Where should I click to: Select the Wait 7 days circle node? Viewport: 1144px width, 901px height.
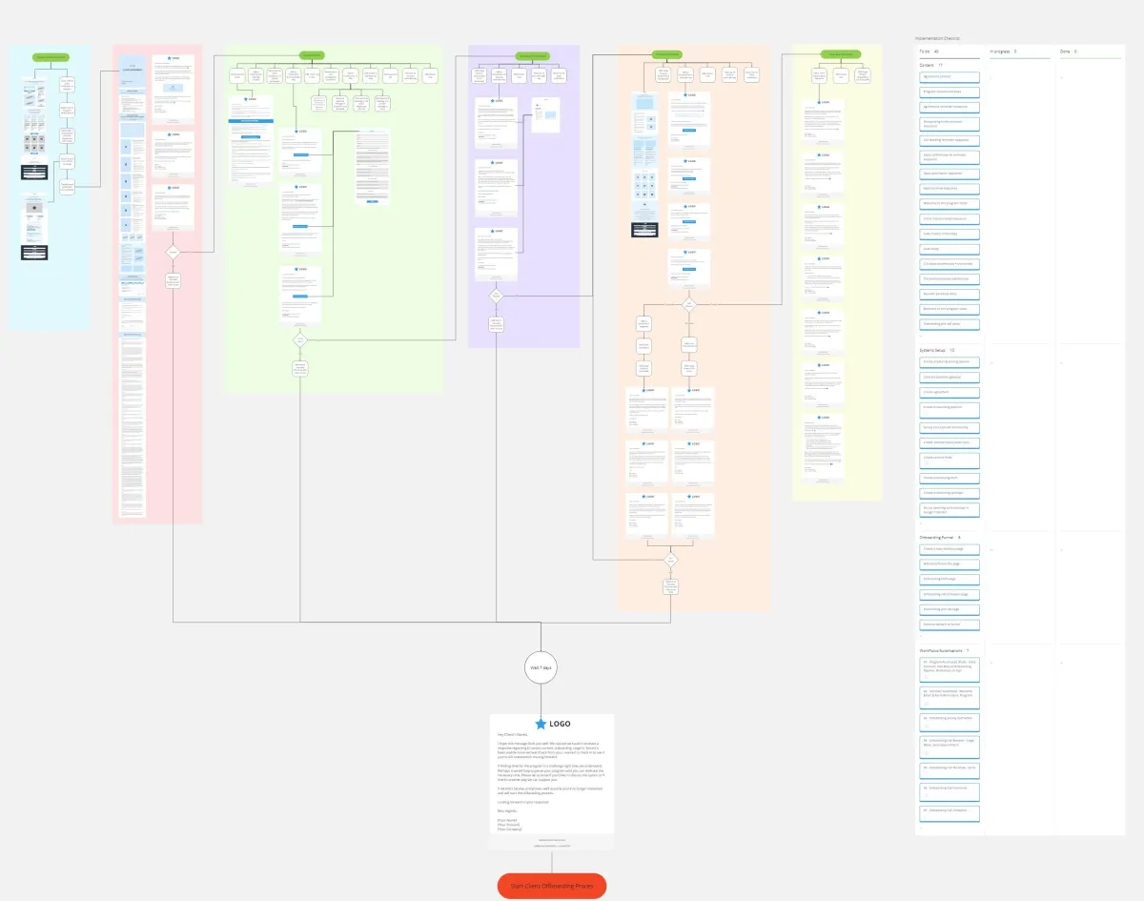(541, 668)
